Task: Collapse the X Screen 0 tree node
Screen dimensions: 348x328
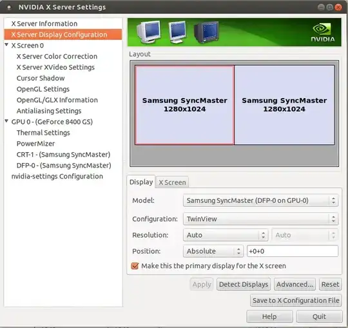Action: (6, 45)
